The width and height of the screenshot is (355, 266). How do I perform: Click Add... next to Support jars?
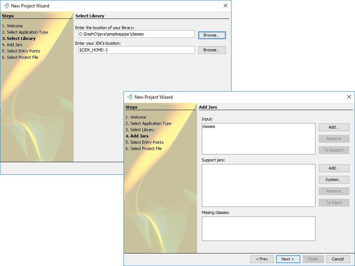pos(334,168)
